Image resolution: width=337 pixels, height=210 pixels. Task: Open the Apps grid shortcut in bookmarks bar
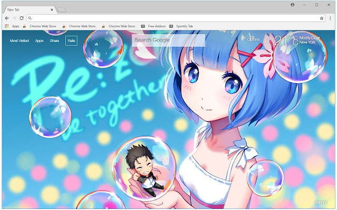(x=12, y=26)
